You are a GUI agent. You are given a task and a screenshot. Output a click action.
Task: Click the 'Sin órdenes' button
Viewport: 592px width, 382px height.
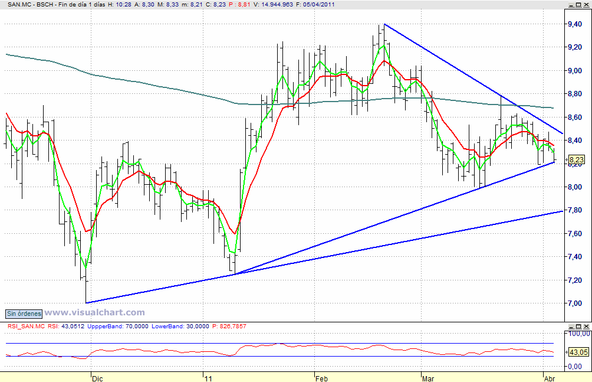pos(24,314)
